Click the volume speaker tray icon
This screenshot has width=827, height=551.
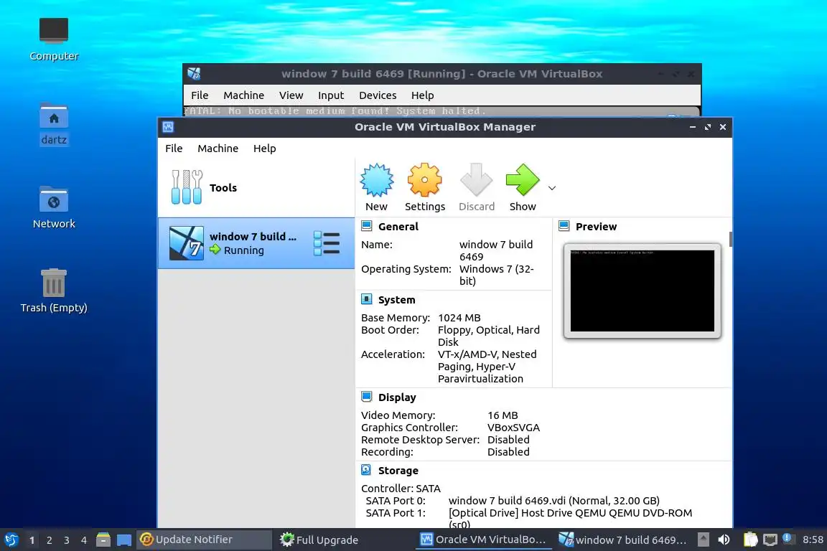click(x=724, y=540)
